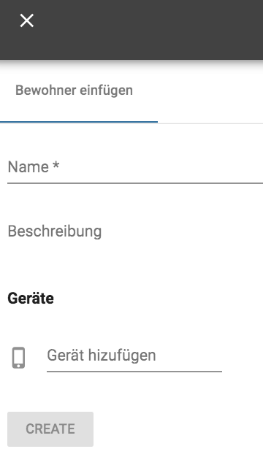Click the CREATE button

[50, 429]
